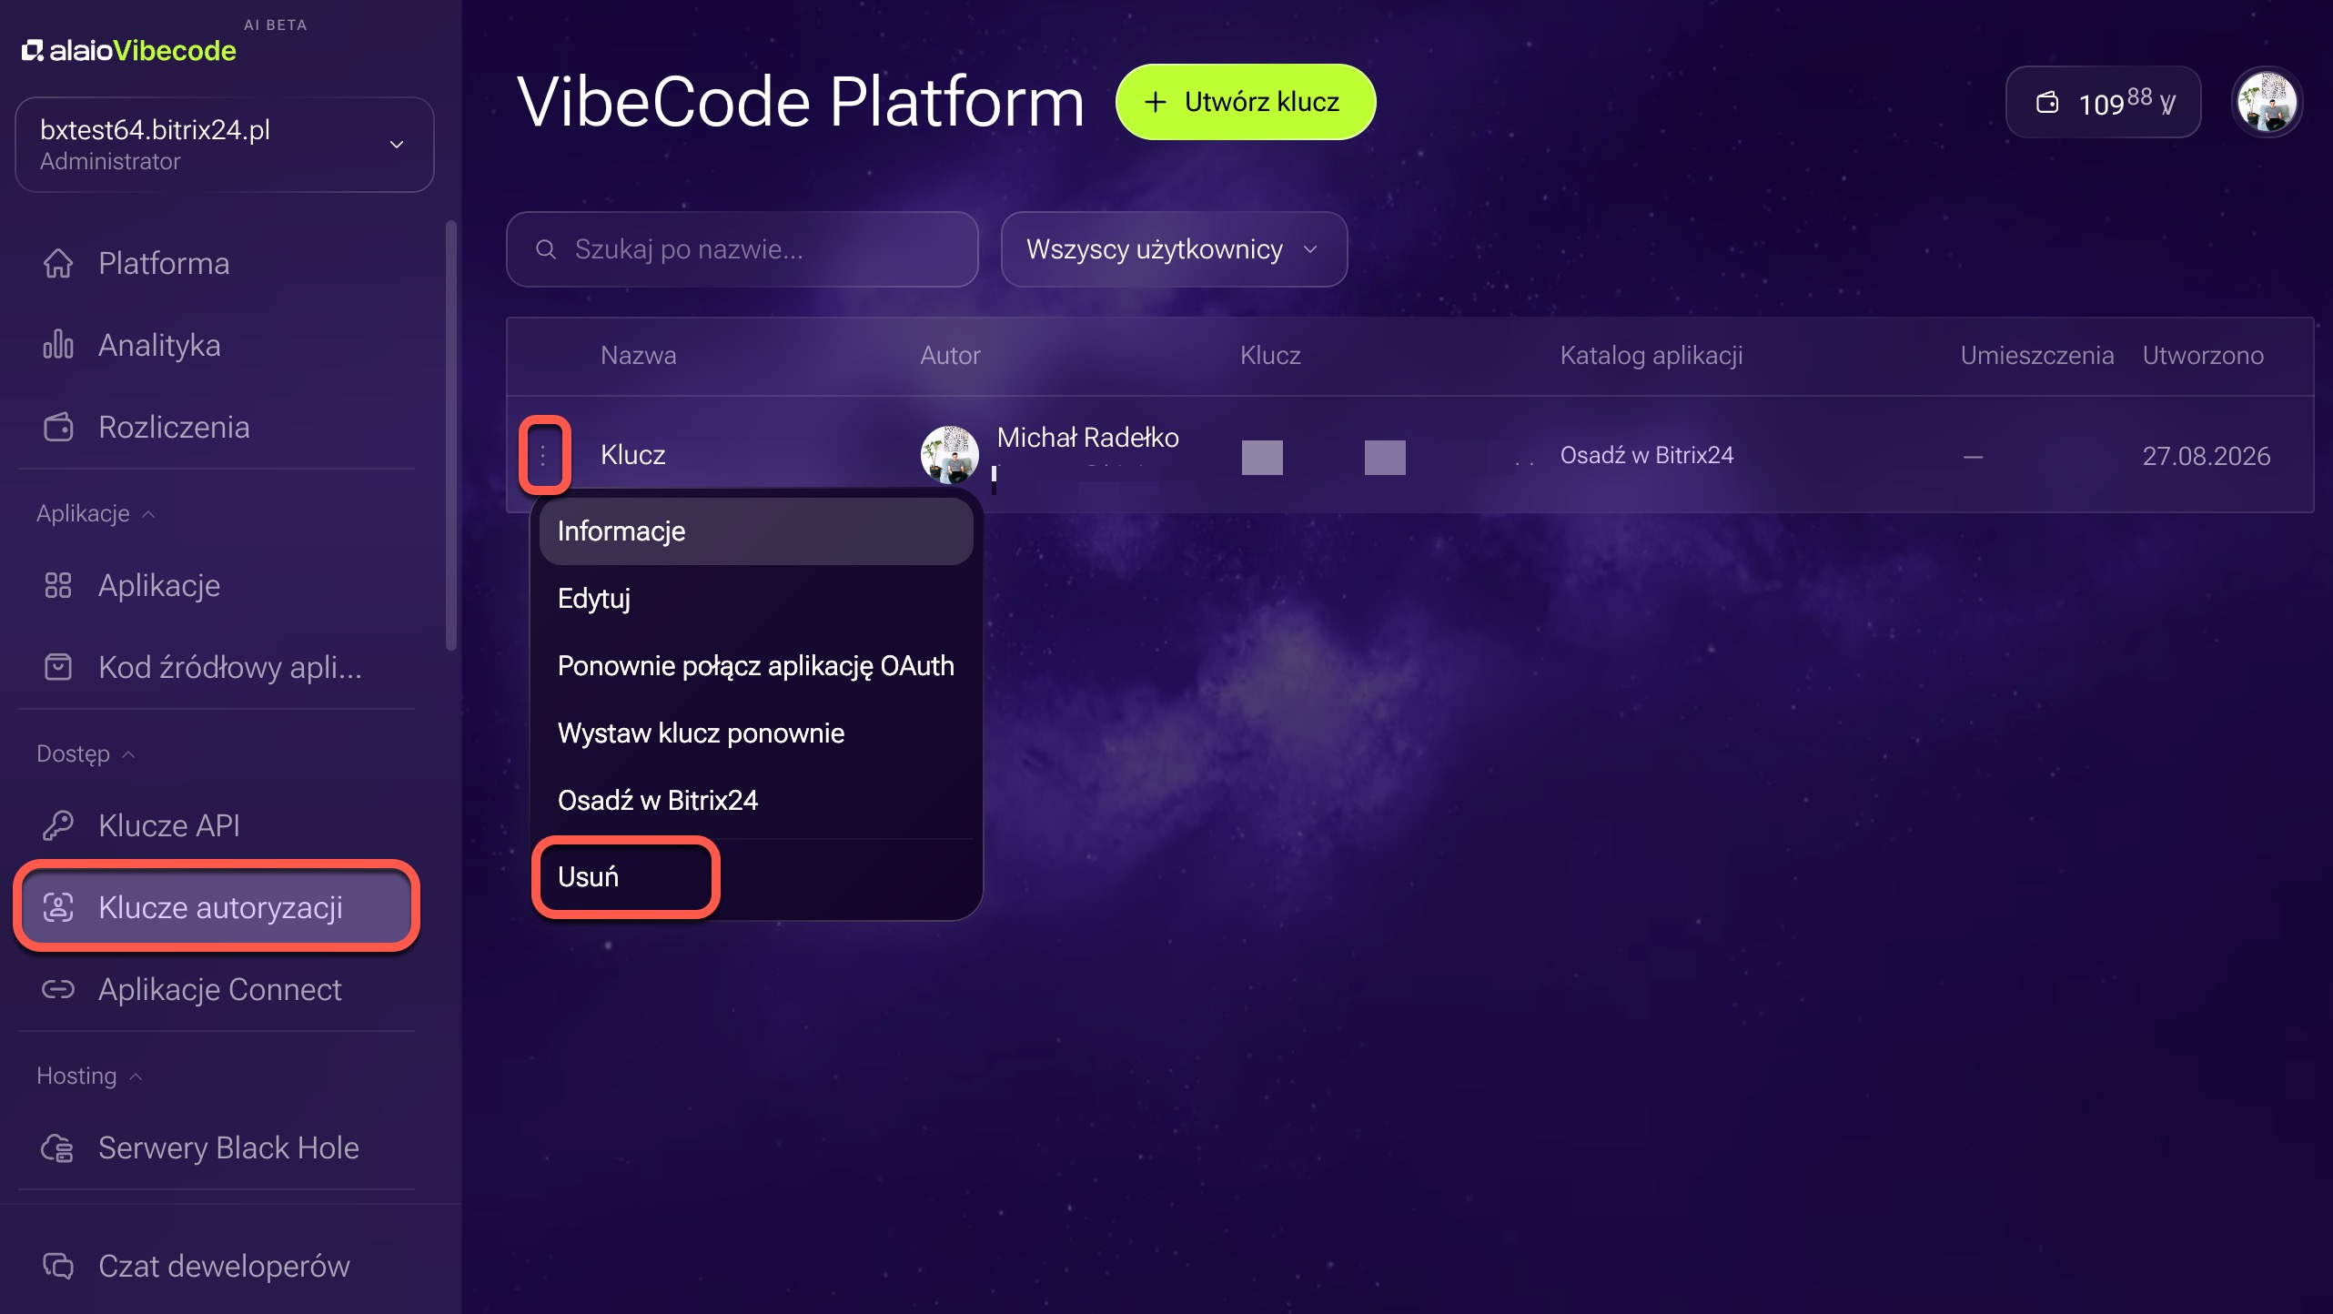The image size is (2333, 1314).
Task: Open the Platforma home icon
Action: click(58, 263)
